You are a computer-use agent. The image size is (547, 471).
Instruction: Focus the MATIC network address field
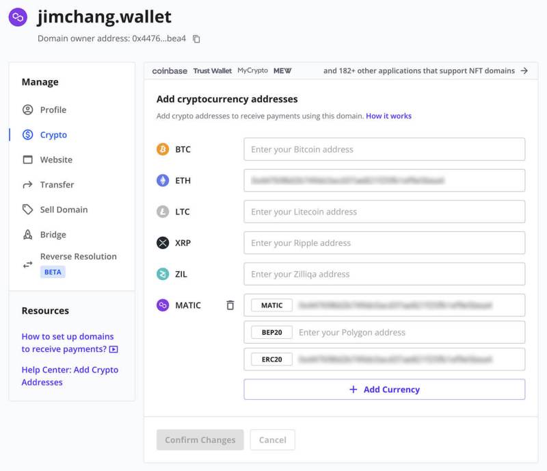pos(384,305)
